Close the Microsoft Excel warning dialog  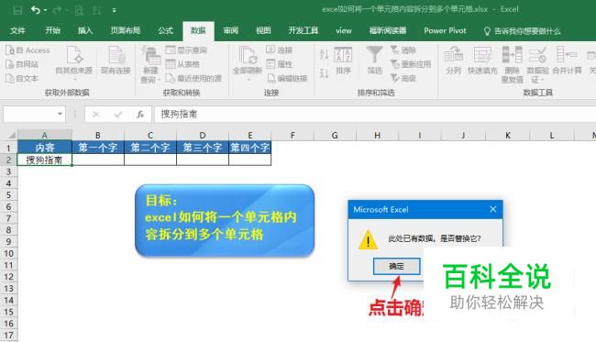click(x=493, y=209)
